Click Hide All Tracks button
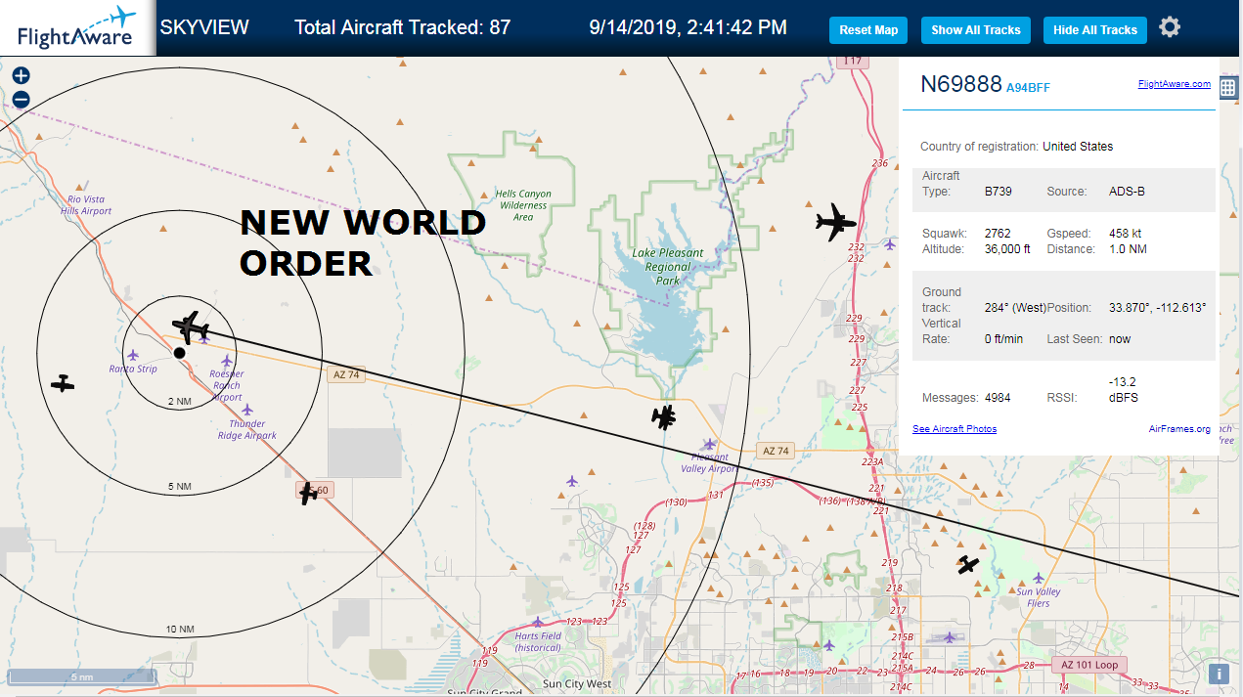Screen dimensions: 1243x697 [x=1095, y=30]
